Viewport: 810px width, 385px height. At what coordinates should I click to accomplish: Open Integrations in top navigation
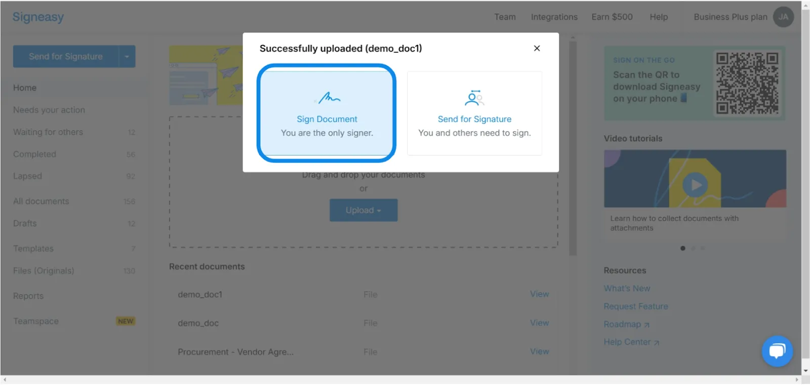[x=554, y=17]
